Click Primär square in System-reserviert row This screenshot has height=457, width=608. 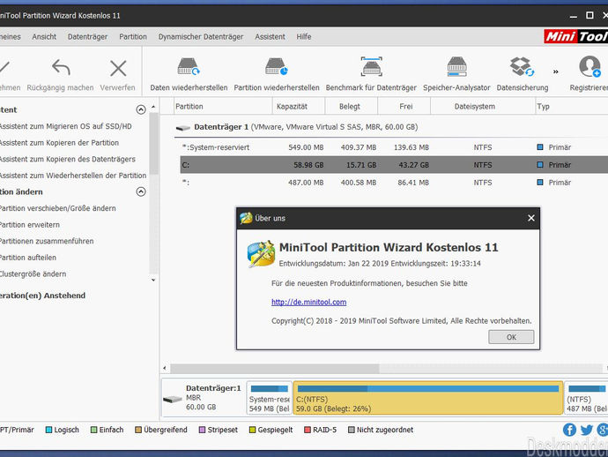[540, 147]
